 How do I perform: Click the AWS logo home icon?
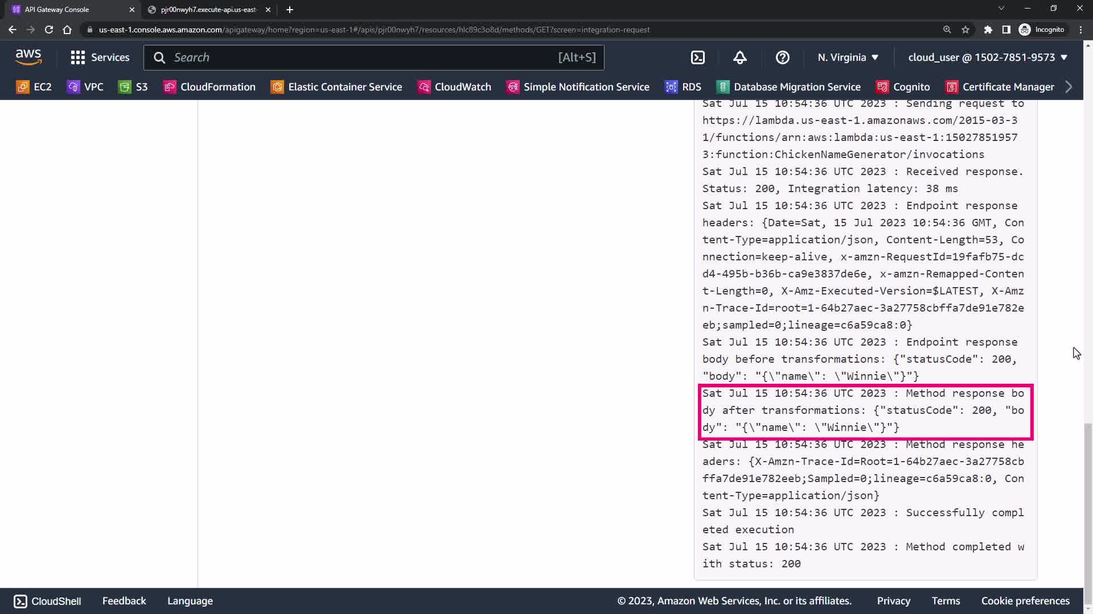point(28,57)
